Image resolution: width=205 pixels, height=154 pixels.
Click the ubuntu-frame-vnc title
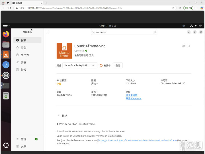point(90,46)
